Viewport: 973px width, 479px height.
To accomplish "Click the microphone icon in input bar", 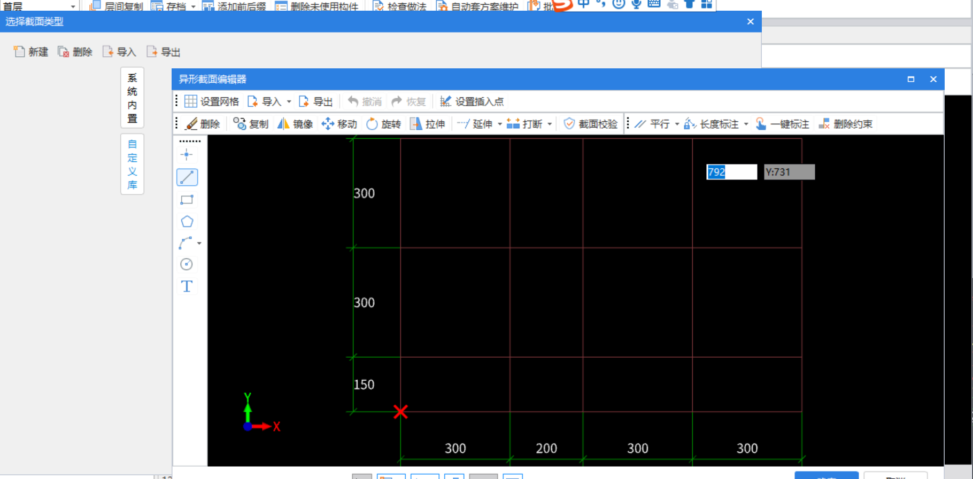I will click(x=636, y=4).
